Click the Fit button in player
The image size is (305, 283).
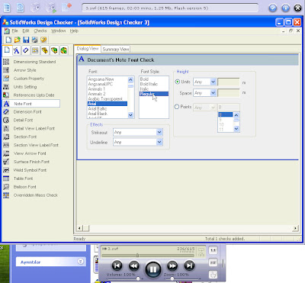[x=213, y=262]
